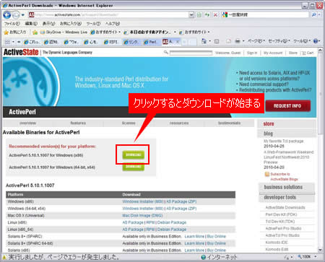Click the ActiveState site search field

(191, 53)
